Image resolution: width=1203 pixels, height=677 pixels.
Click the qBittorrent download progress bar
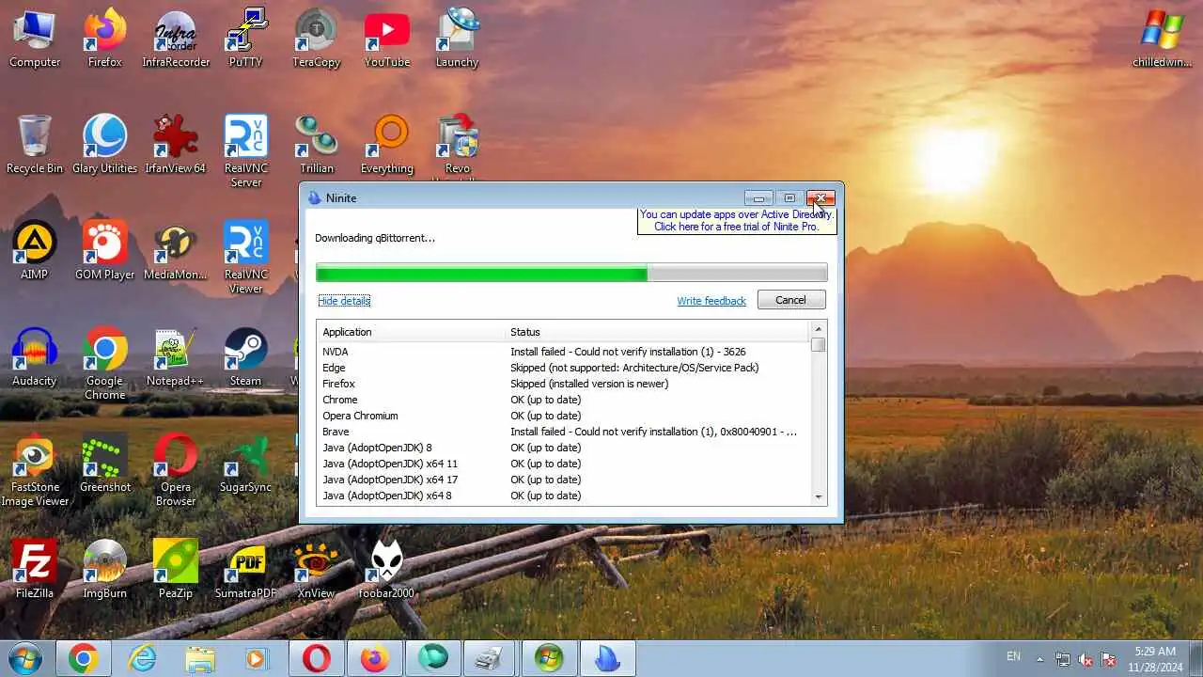tap(571, 273)
